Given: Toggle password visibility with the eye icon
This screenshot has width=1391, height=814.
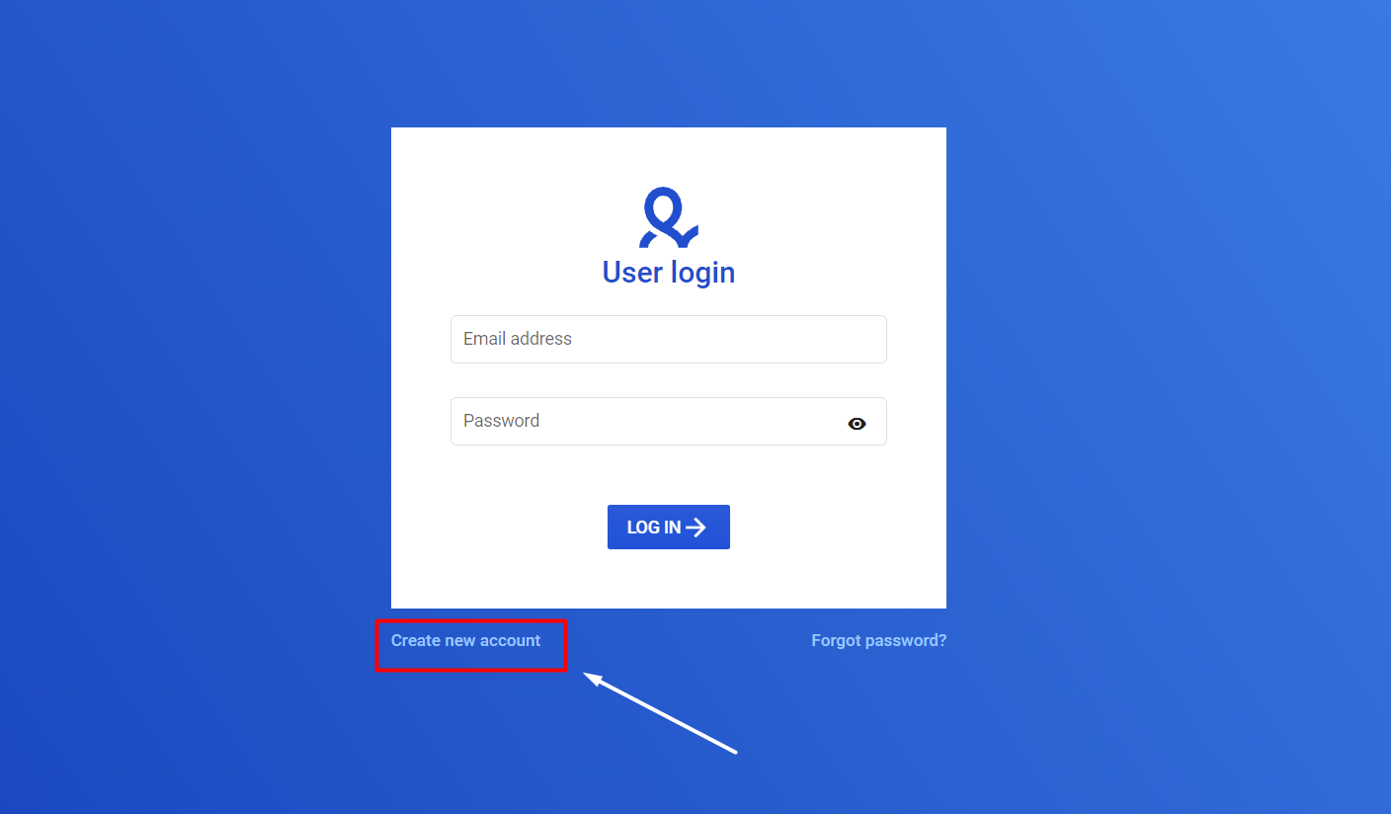Looking at the screenshot, I should pyautogui.click(x=857, y=424).
